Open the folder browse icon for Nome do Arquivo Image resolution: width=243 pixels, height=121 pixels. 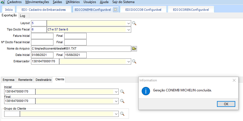coord(134,49)
